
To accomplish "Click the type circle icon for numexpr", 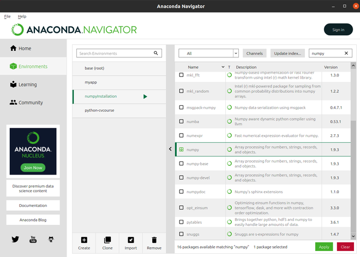I will pos(229,135).
